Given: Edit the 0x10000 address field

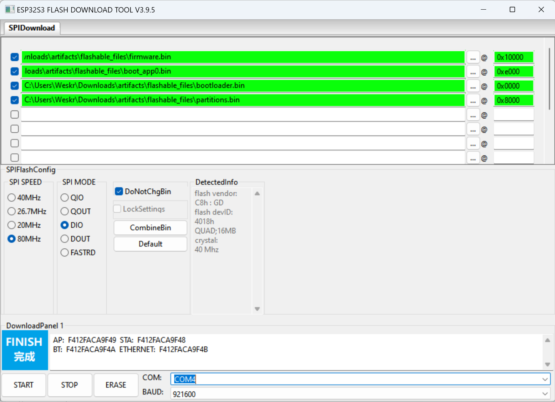Looking at the screenshot, I should pyautogui.click(x=514, y=57).
